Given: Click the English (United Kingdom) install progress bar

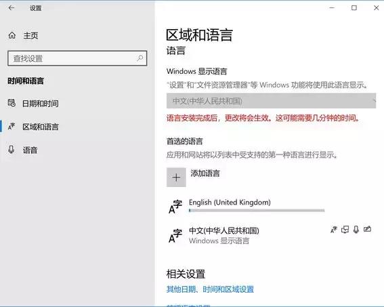Looking at the screenshot, I should coord(257,210).
